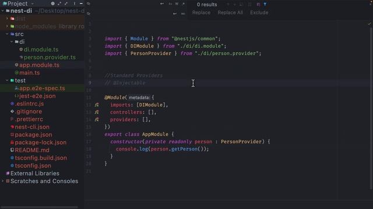Screen dimensions: 373x209
Task: Click the inspections checkmark in editor corner
Action: click(x=370, y=24)
